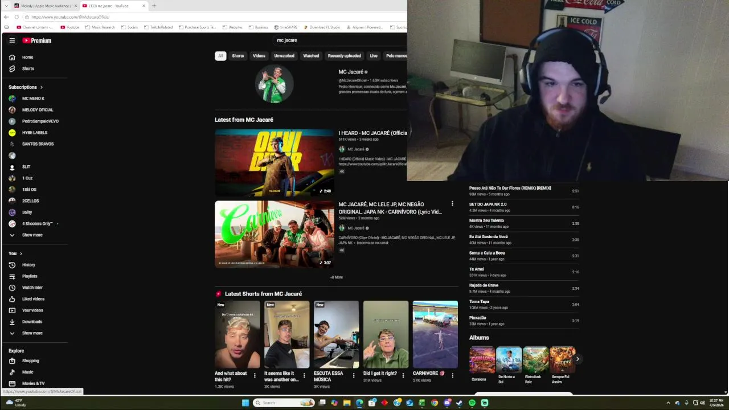
Task: Open Liked videos
Action: (x=33, y=299)
